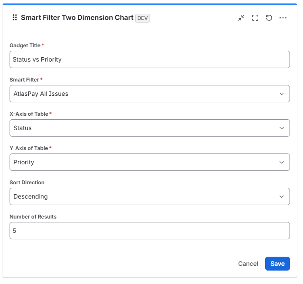Image resolution: width=303 pixels, height=284 pixels.
Task: Focus the Gadget Title input field
Action: (x=150, y=59)
